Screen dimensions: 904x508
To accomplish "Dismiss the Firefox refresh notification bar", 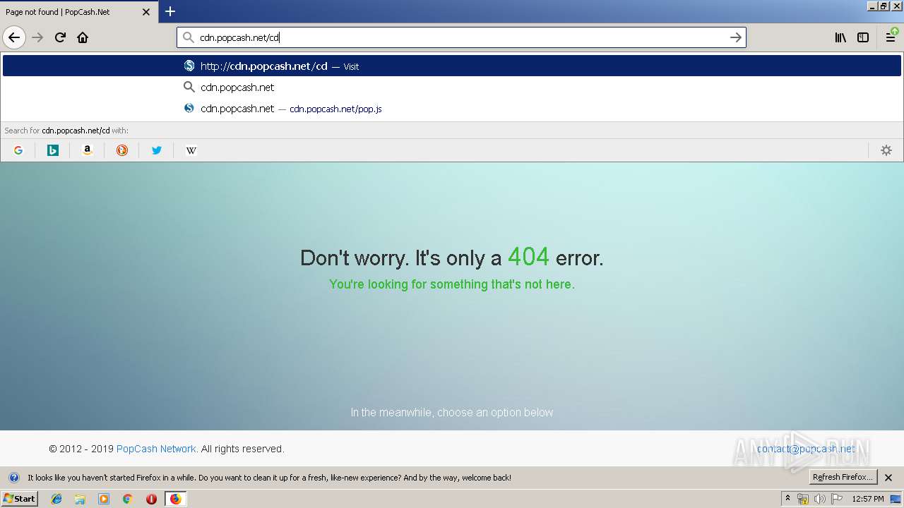I will click(888, 478).
